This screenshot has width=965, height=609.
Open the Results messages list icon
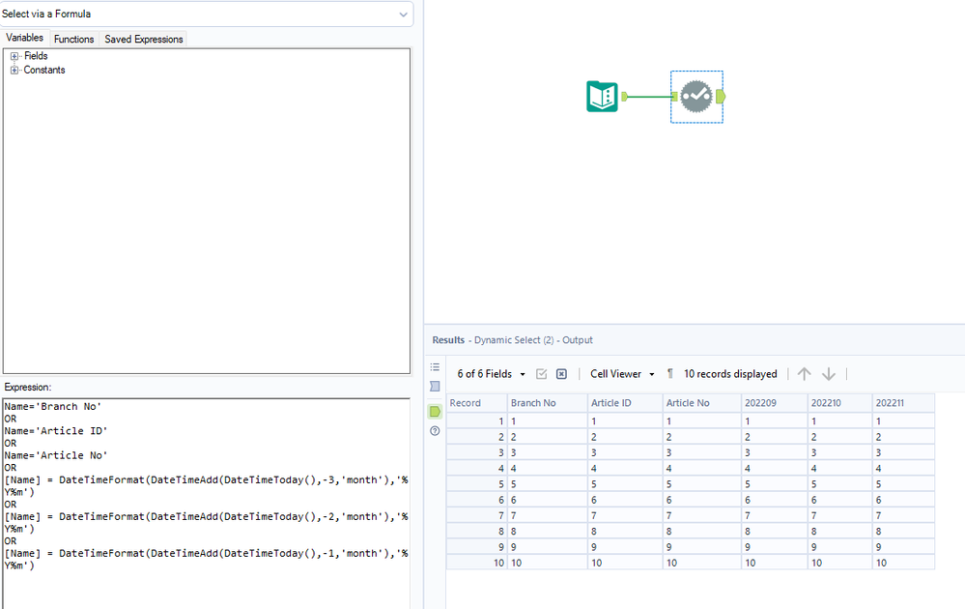click(435, 367)
